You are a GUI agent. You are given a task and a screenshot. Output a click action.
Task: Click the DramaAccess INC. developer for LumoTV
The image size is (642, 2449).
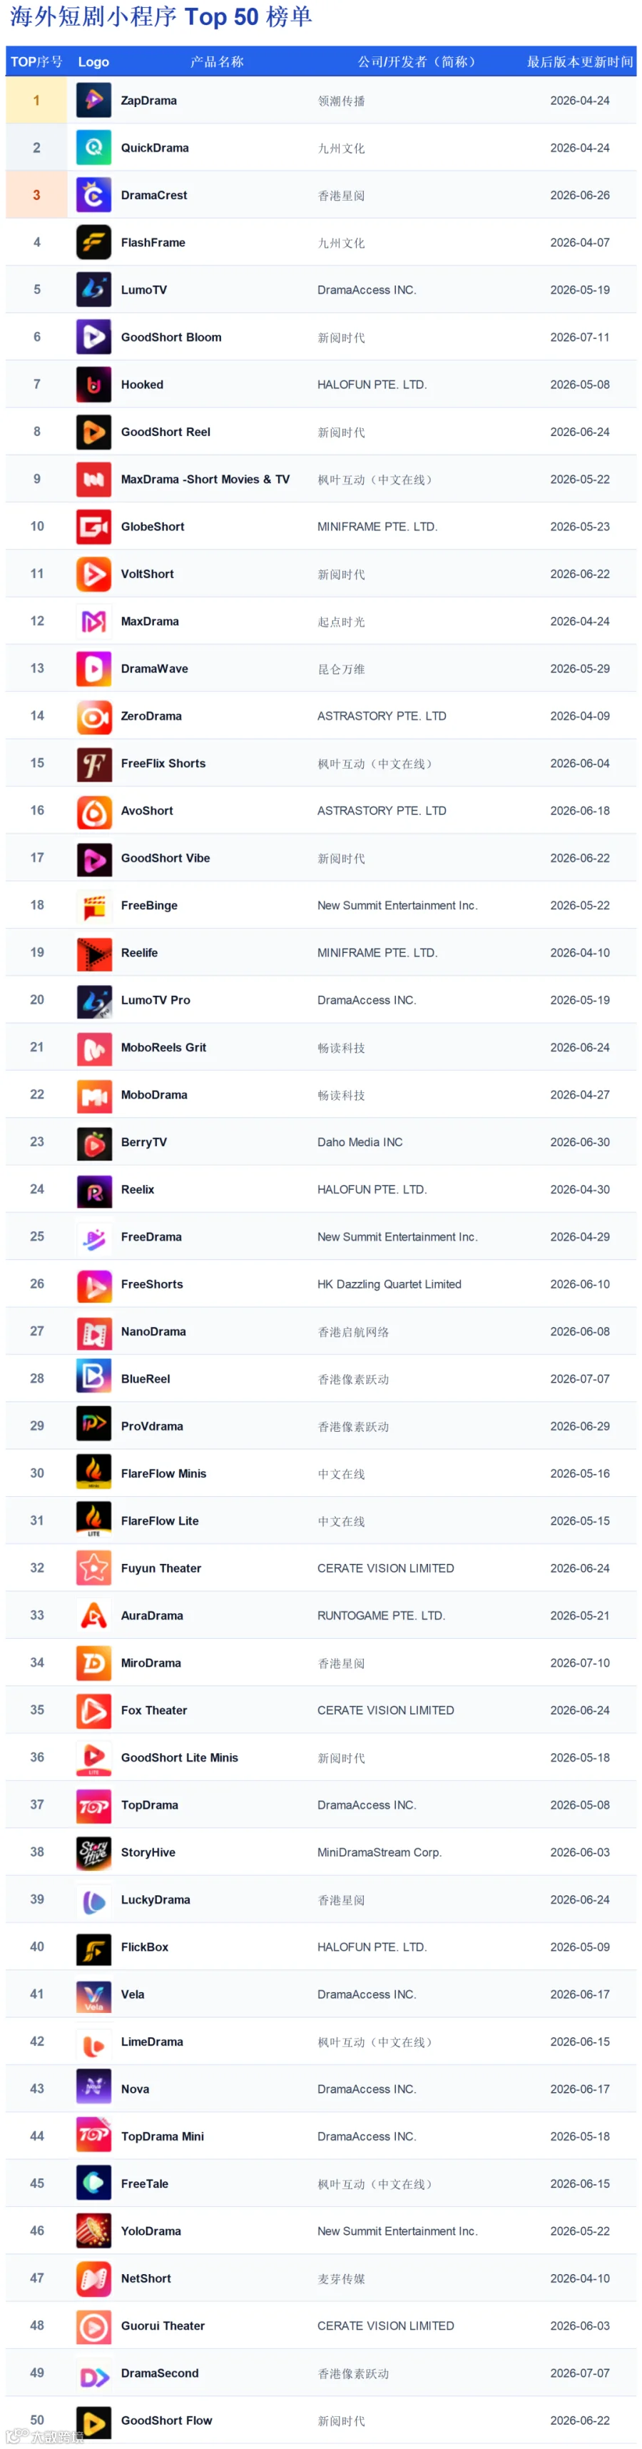(x=367, y=290)
